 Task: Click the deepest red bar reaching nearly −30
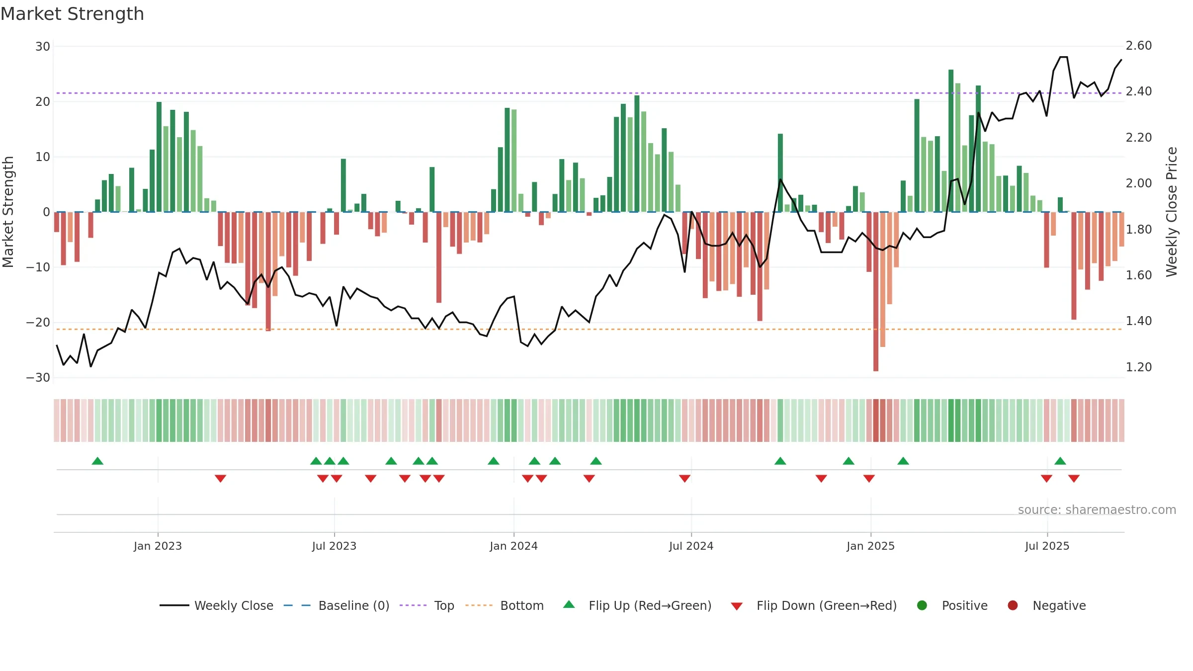(x=876, y=292)
